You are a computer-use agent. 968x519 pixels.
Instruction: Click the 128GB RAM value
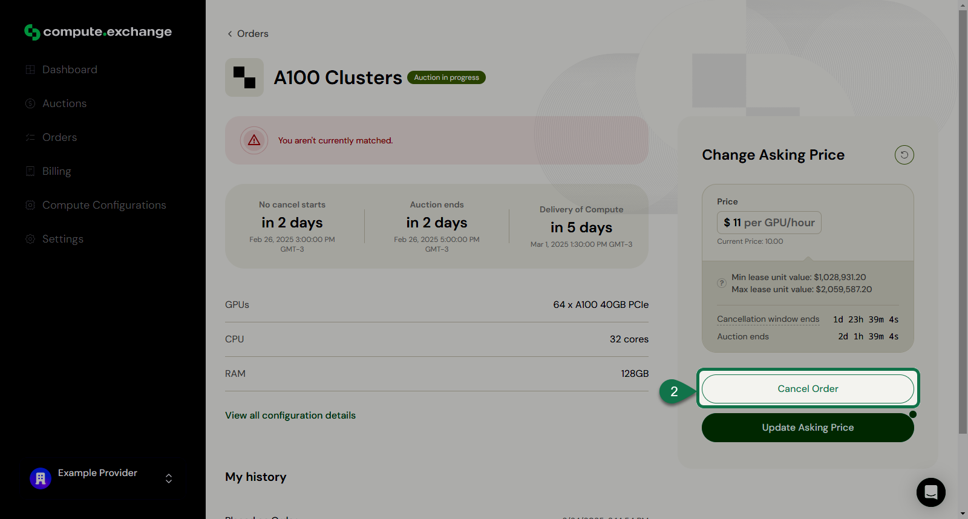635,374
